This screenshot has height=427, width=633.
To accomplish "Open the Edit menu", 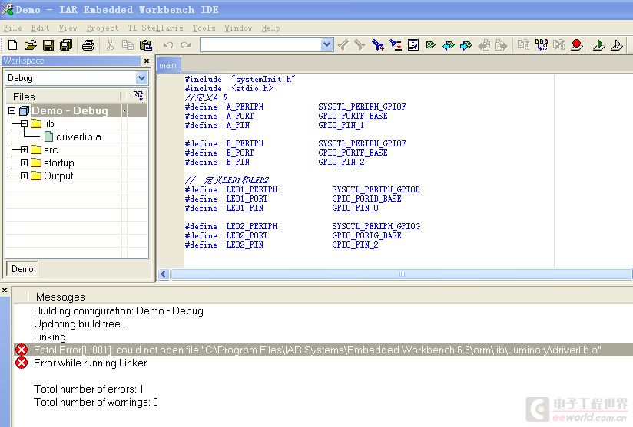I will [x=41, y=28].
